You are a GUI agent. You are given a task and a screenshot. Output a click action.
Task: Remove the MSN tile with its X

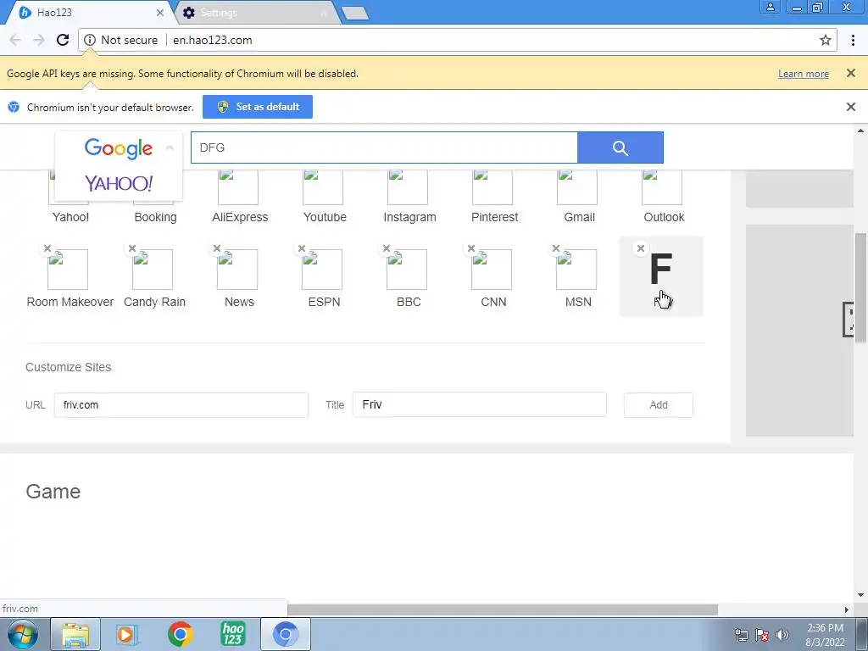coord(556,248)
